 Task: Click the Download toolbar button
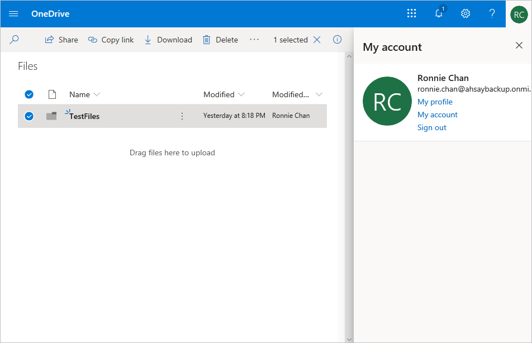168,40
